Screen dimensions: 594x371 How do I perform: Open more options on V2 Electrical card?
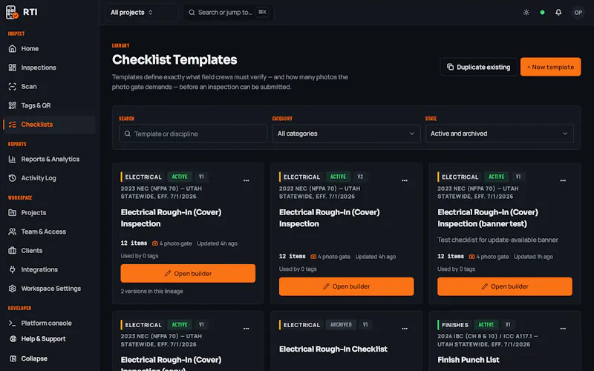tap(405, 180)
